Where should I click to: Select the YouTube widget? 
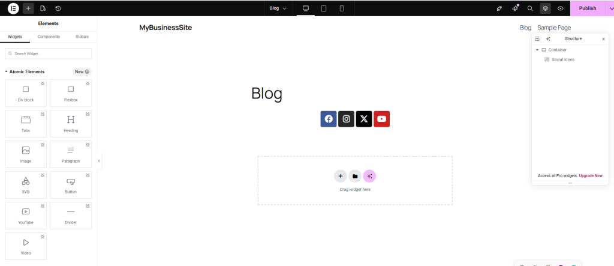(26, 216)
